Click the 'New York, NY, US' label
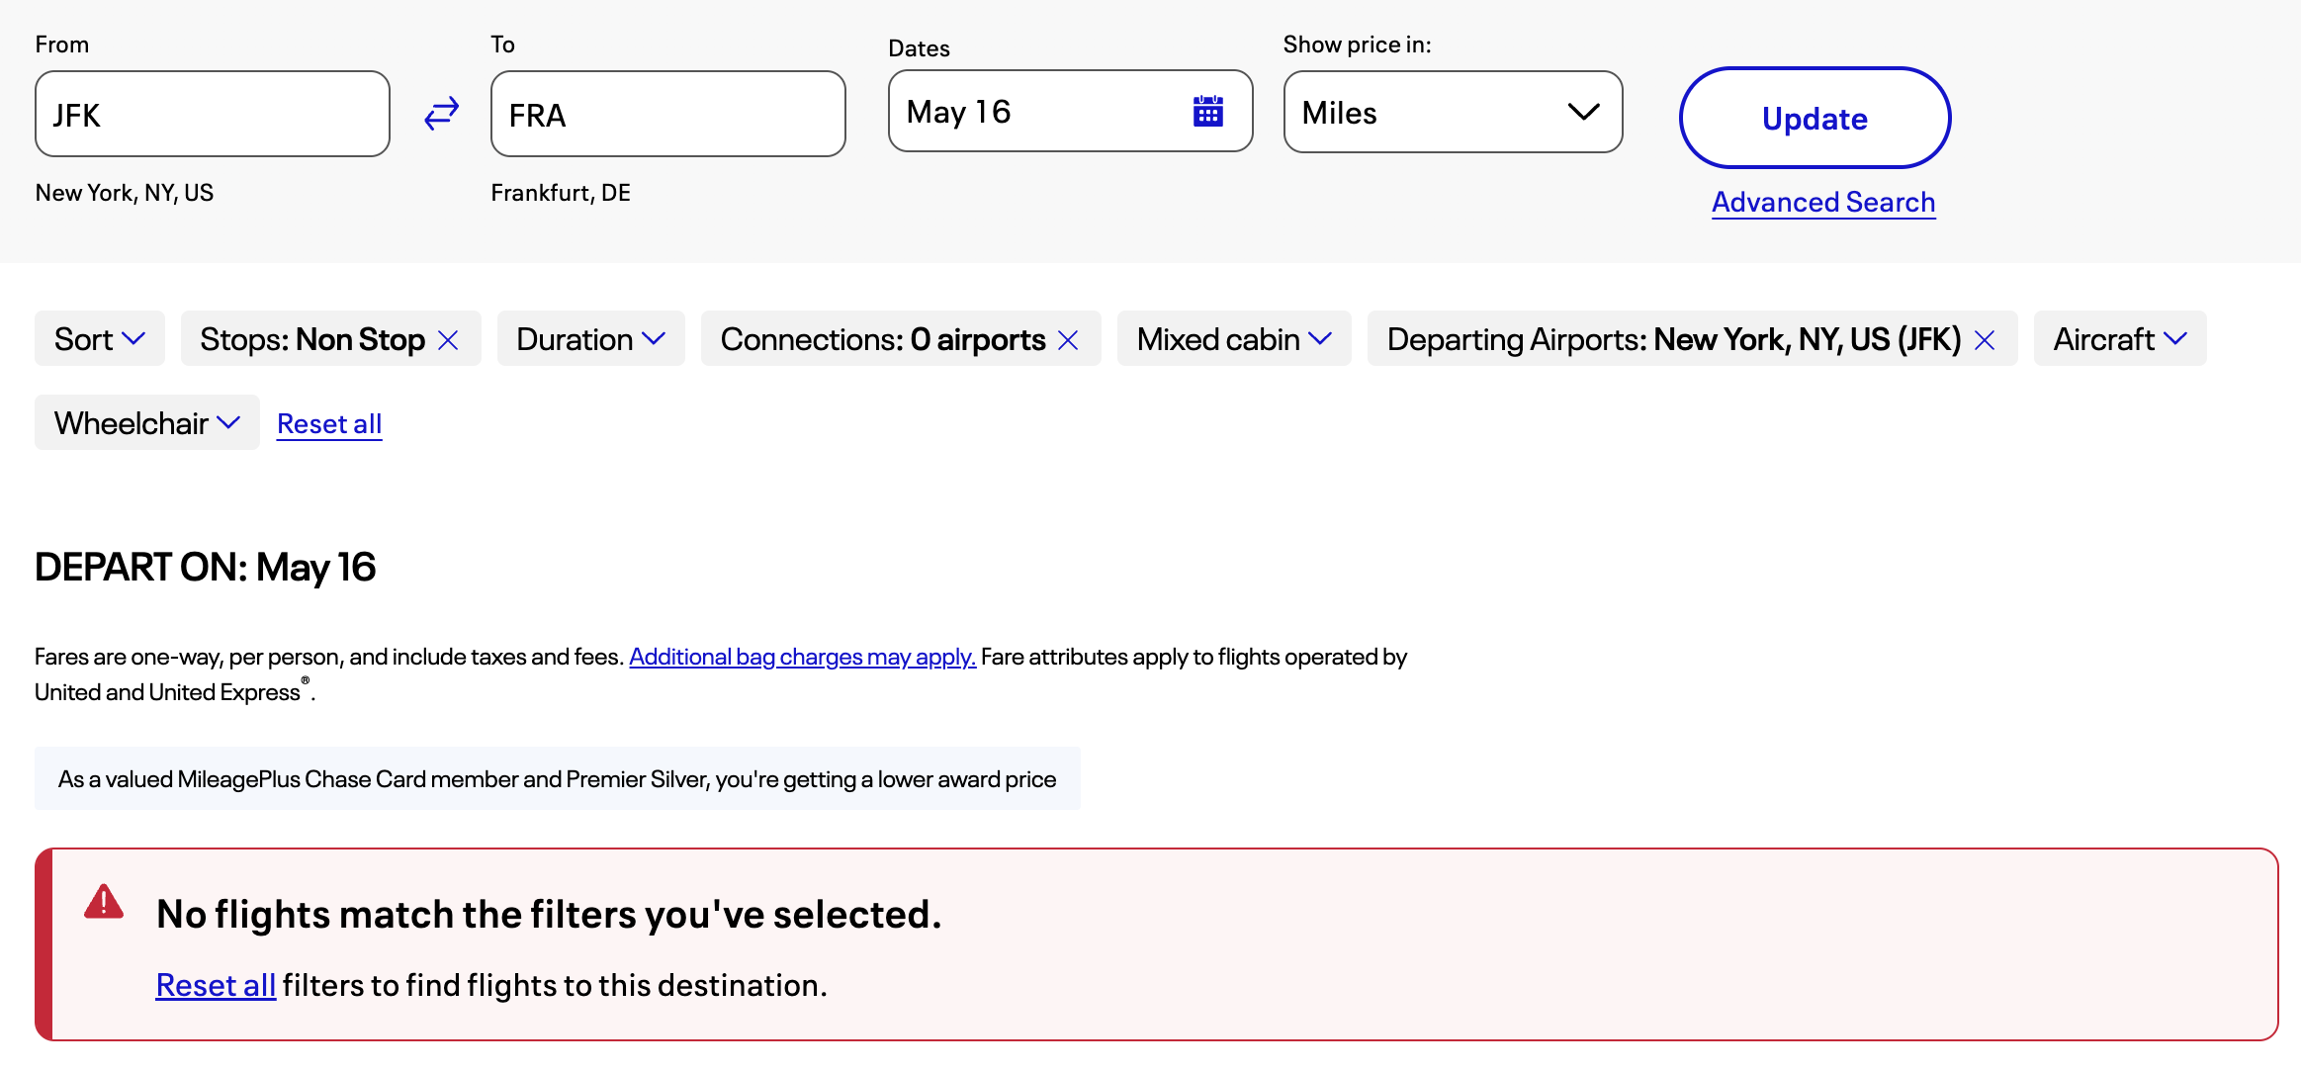The height and width of the screenshot is (1072, 2301). (x=125, y=193)
